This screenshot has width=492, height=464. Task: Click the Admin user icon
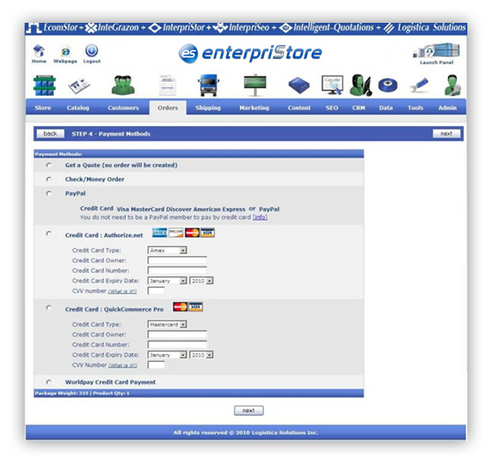pos(452,85)
